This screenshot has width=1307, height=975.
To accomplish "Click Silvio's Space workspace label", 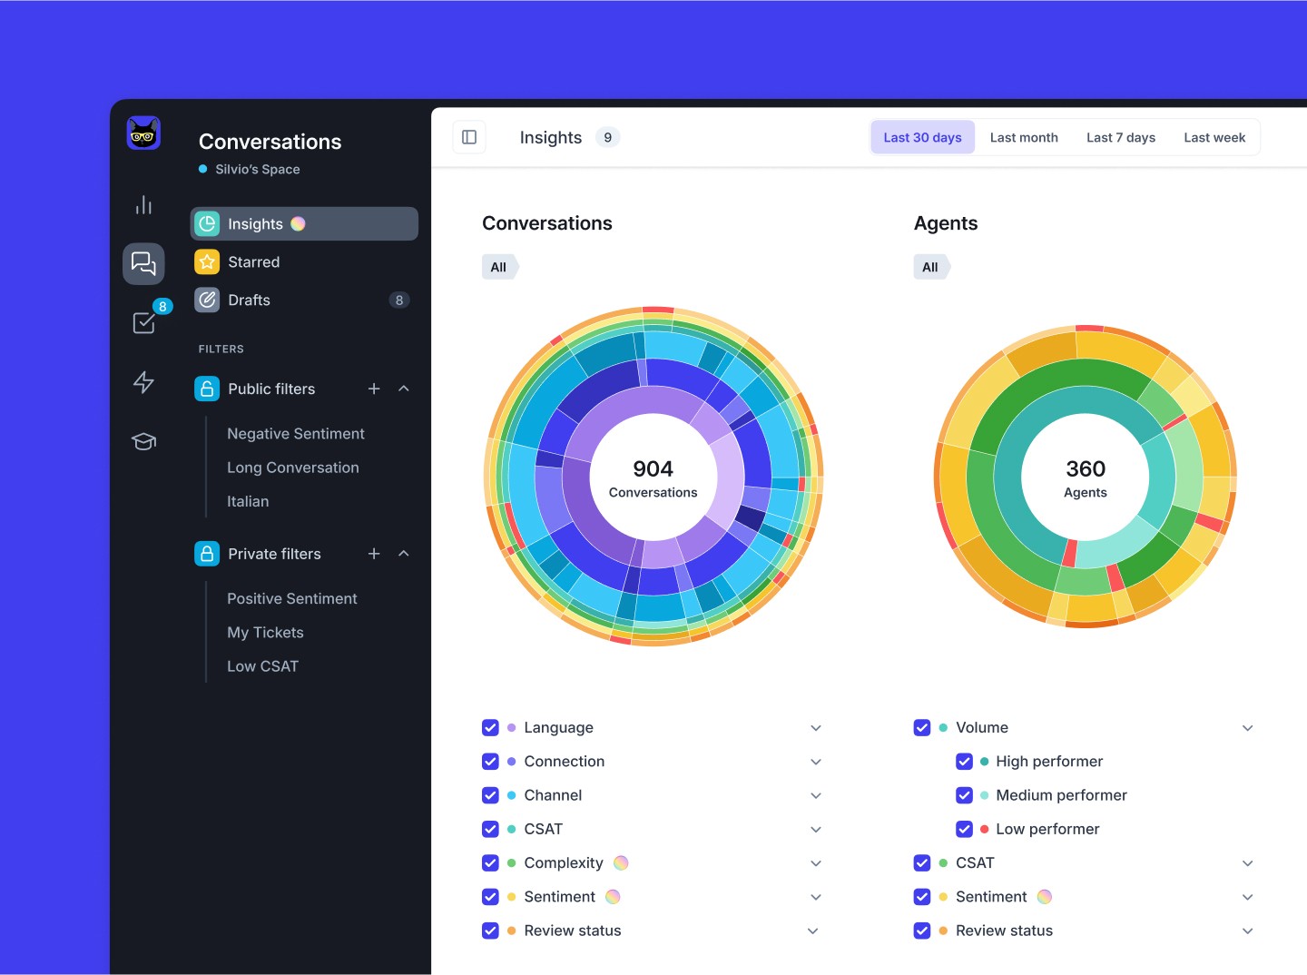I will tap(257, 169).
